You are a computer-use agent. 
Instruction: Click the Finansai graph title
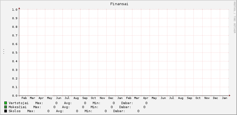[119, 4]
